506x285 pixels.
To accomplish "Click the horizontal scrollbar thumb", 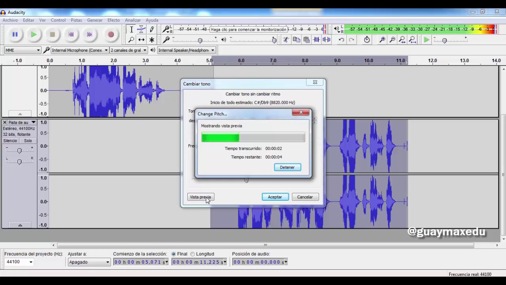I will pos(266,245).
